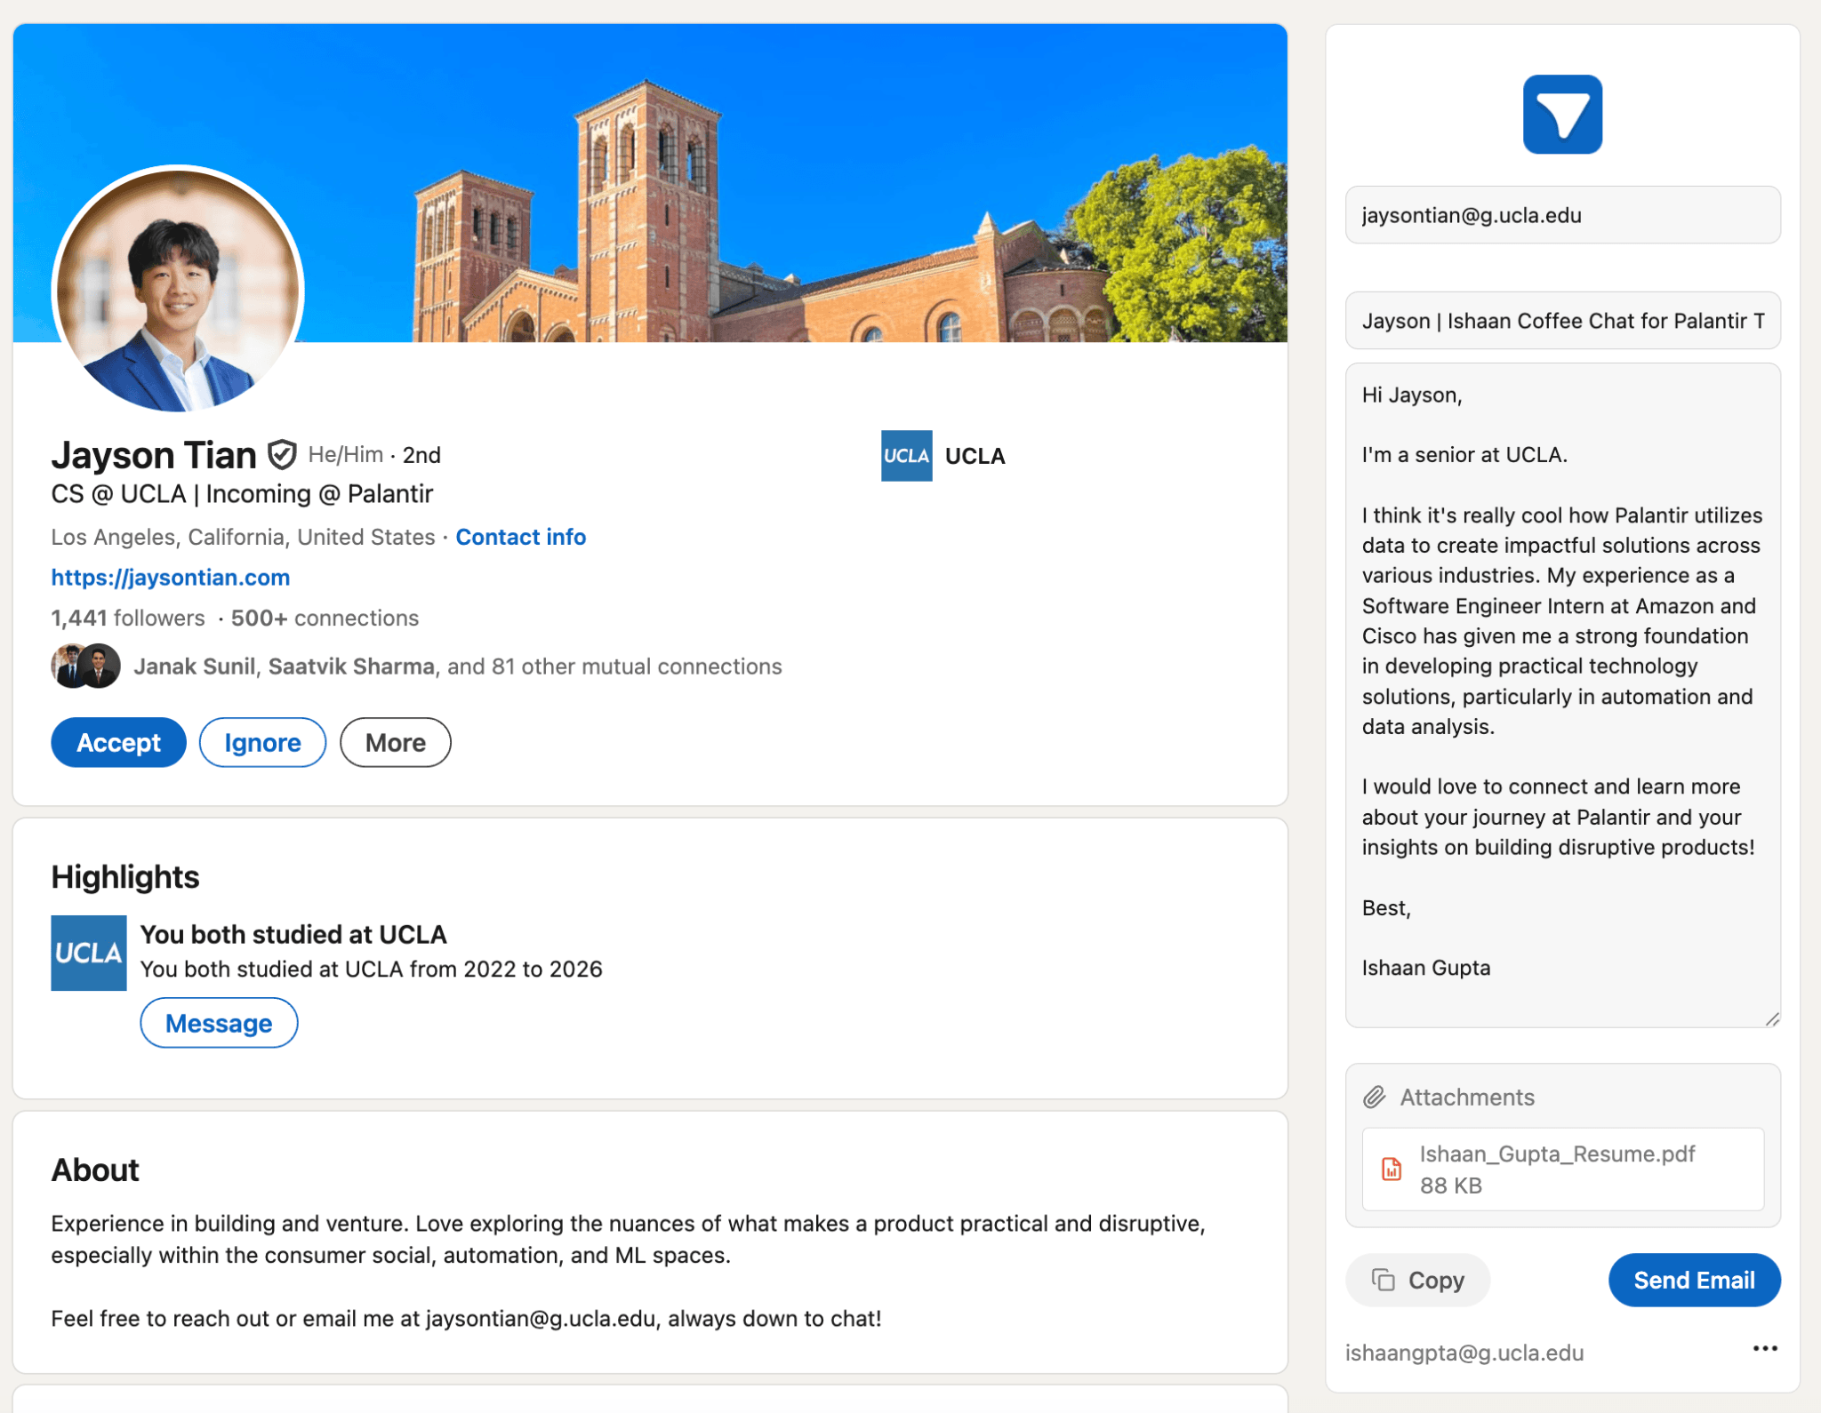
Task: Click into the email body text area
Action: point(1562,695)
